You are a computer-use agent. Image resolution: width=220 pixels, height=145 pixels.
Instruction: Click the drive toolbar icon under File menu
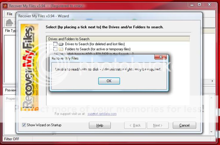pyautogui.click(x=10, y=23)
